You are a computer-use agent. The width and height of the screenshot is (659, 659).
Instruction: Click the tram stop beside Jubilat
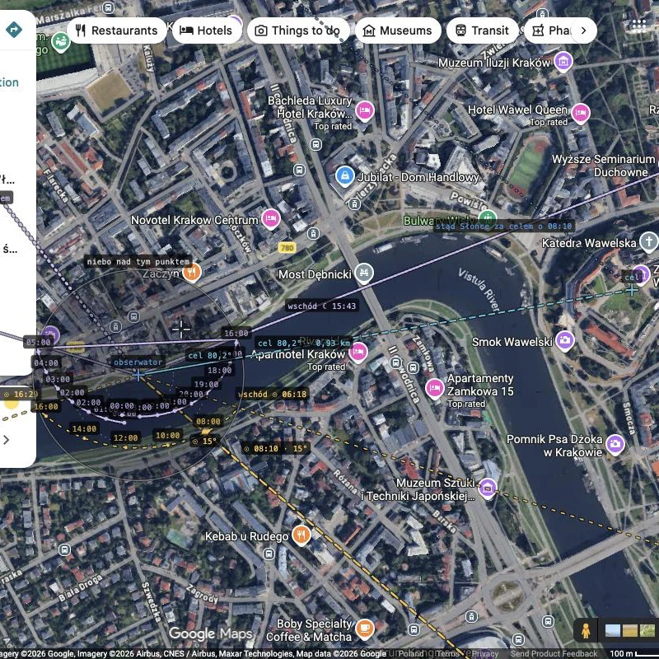pyautogui.click(x=355, y=204)
